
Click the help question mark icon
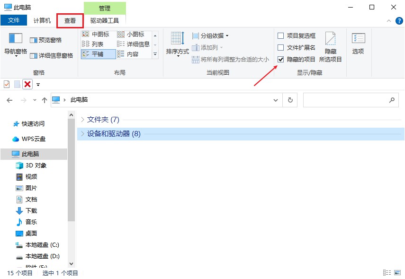(399, 21)
